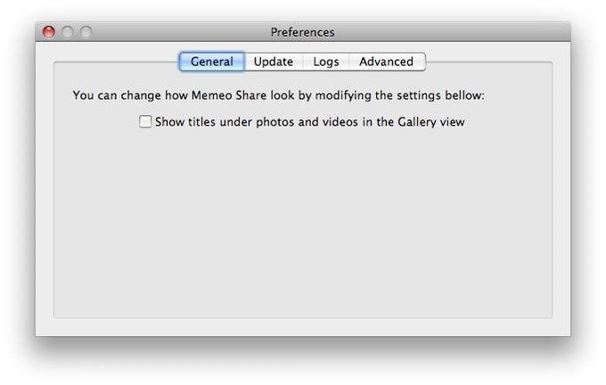
Task: Close the Preferences window with red button
Action: (49, 32)
